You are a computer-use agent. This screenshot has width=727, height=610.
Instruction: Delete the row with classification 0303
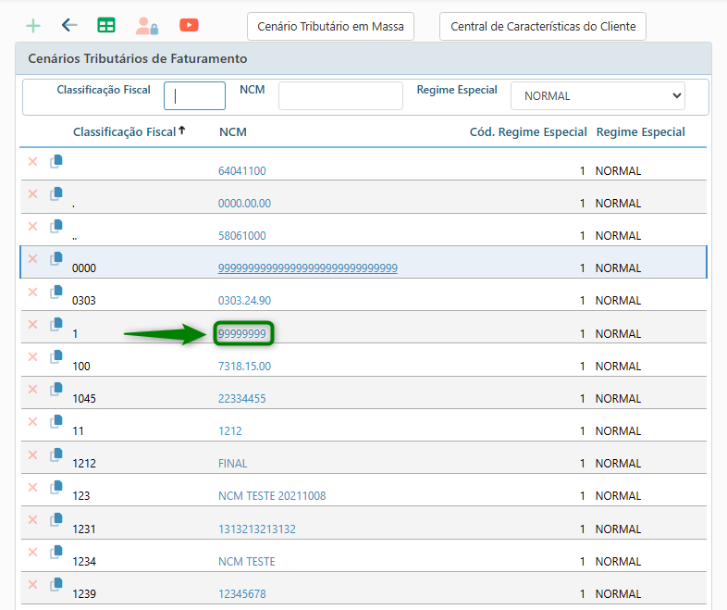(32, 293)
